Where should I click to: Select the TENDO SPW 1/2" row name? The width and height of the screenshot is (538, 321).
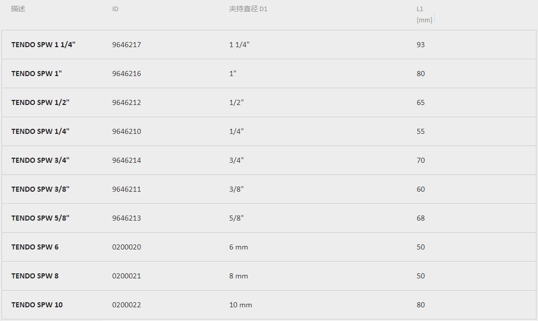(40, 102)
